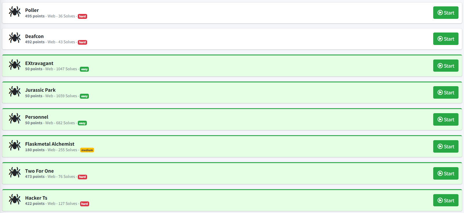The height and width of the screenshot is (213, 464).
Task: Click the spider icon beside Hacker Ts
Action: point(15,199)
